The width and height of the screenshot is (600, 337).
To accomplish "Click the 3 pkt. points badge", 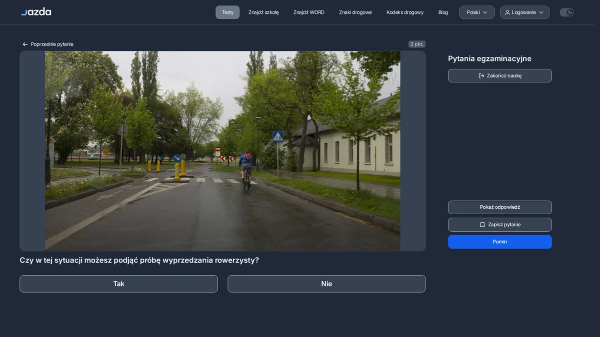I will tap(417, 44).
